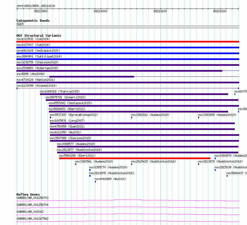Click ruler position 89214200

pos(220,11)
